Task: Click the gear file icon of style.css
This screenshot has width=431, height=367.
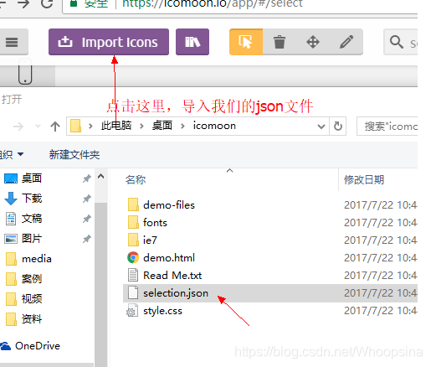Action: coord(132,311)
